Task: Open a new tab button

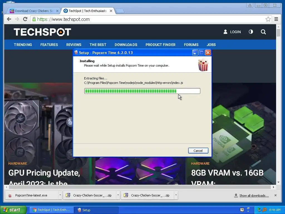Action: tap(120, 11)
